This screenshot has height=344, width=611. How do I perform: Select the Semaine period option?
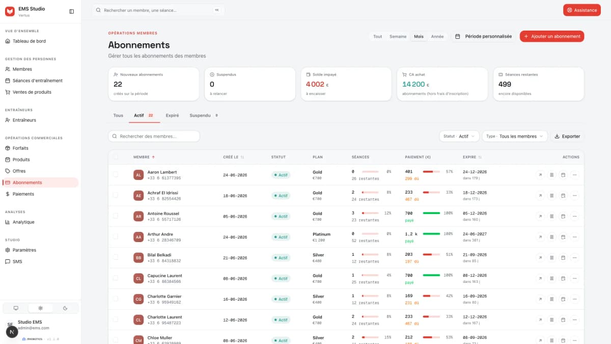click(x=398, y=36)
